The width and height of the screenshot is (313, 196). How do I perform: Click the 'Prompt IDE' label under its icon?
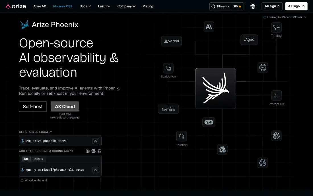point(277,104)
